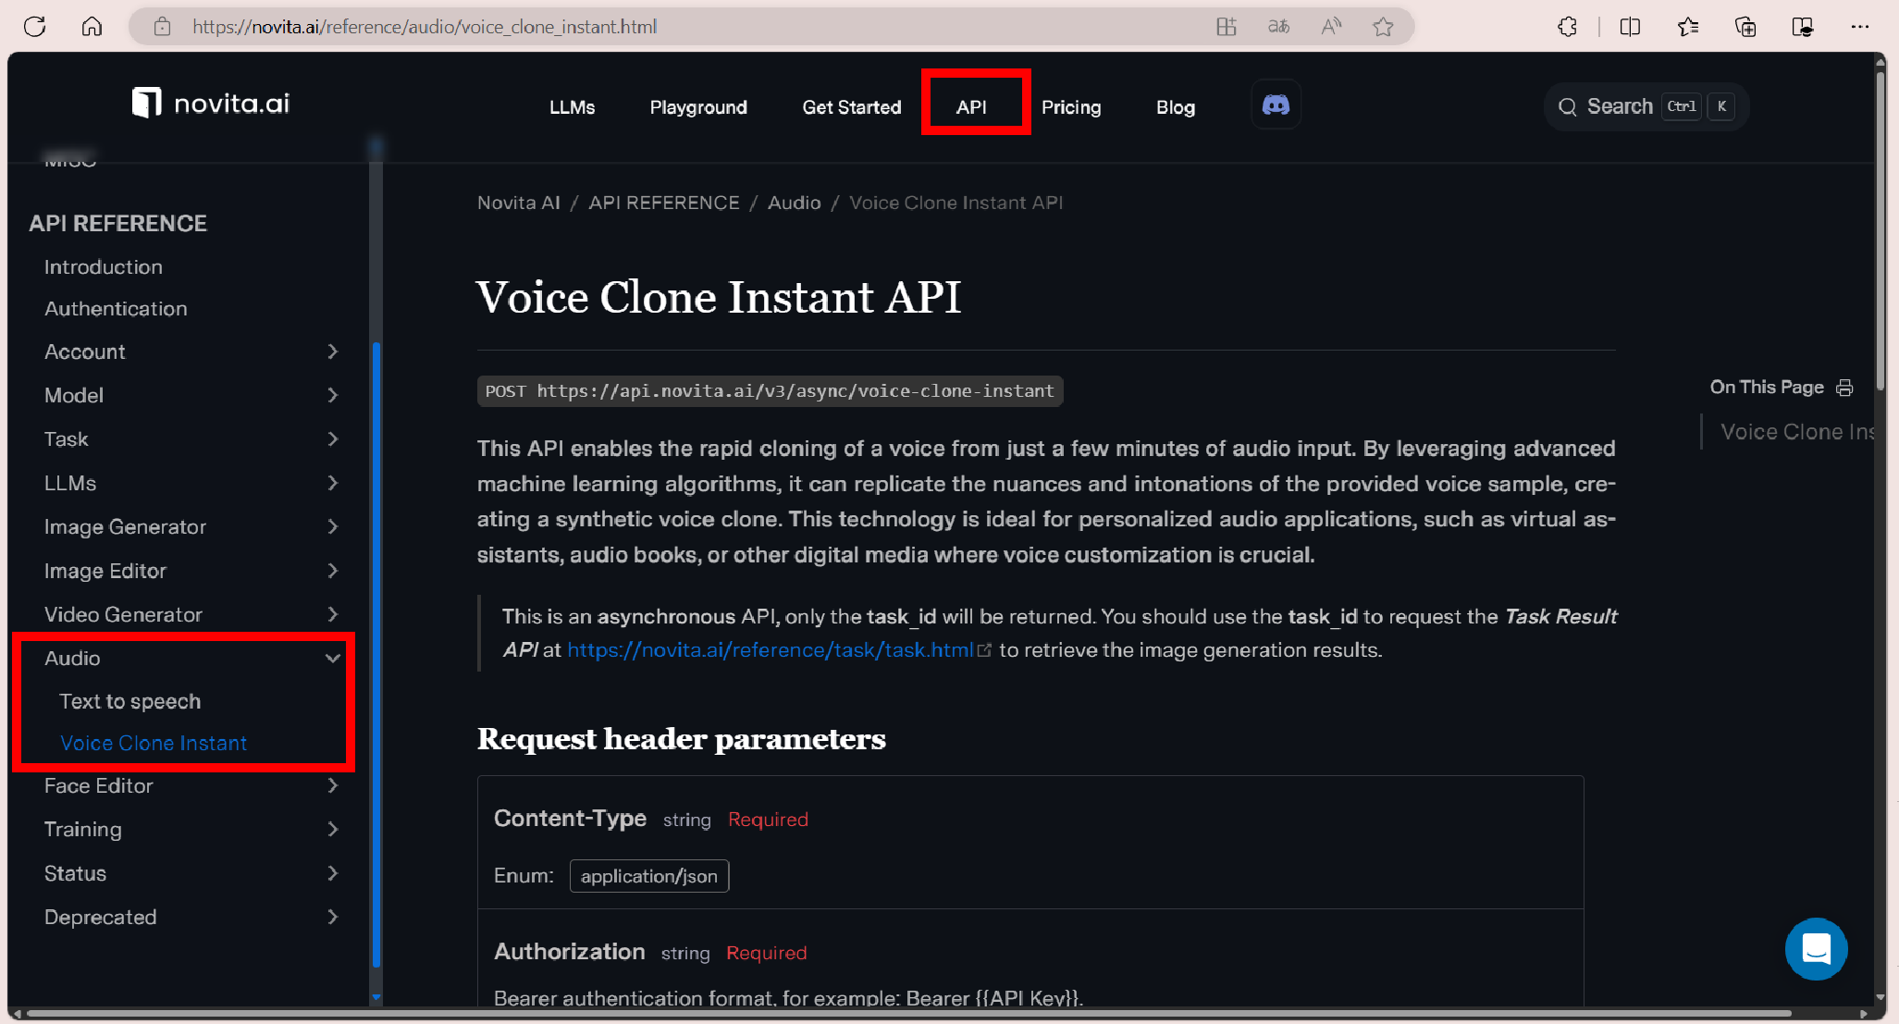Collapse the Audio sidebar section

click(332, 658)
